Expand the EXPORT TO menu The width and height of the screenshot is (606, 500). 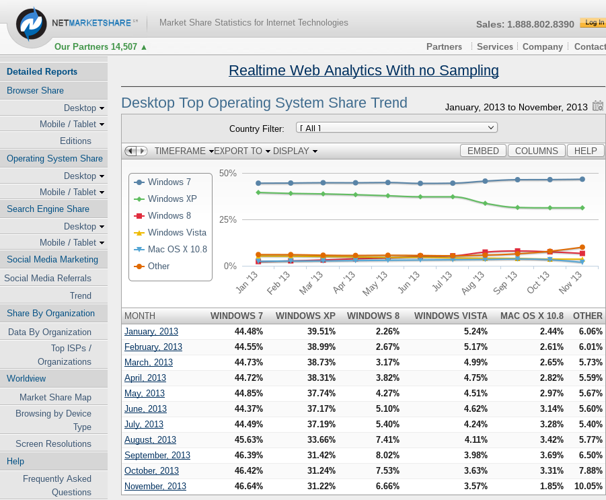pyautogui.click(x=241, y=151)
